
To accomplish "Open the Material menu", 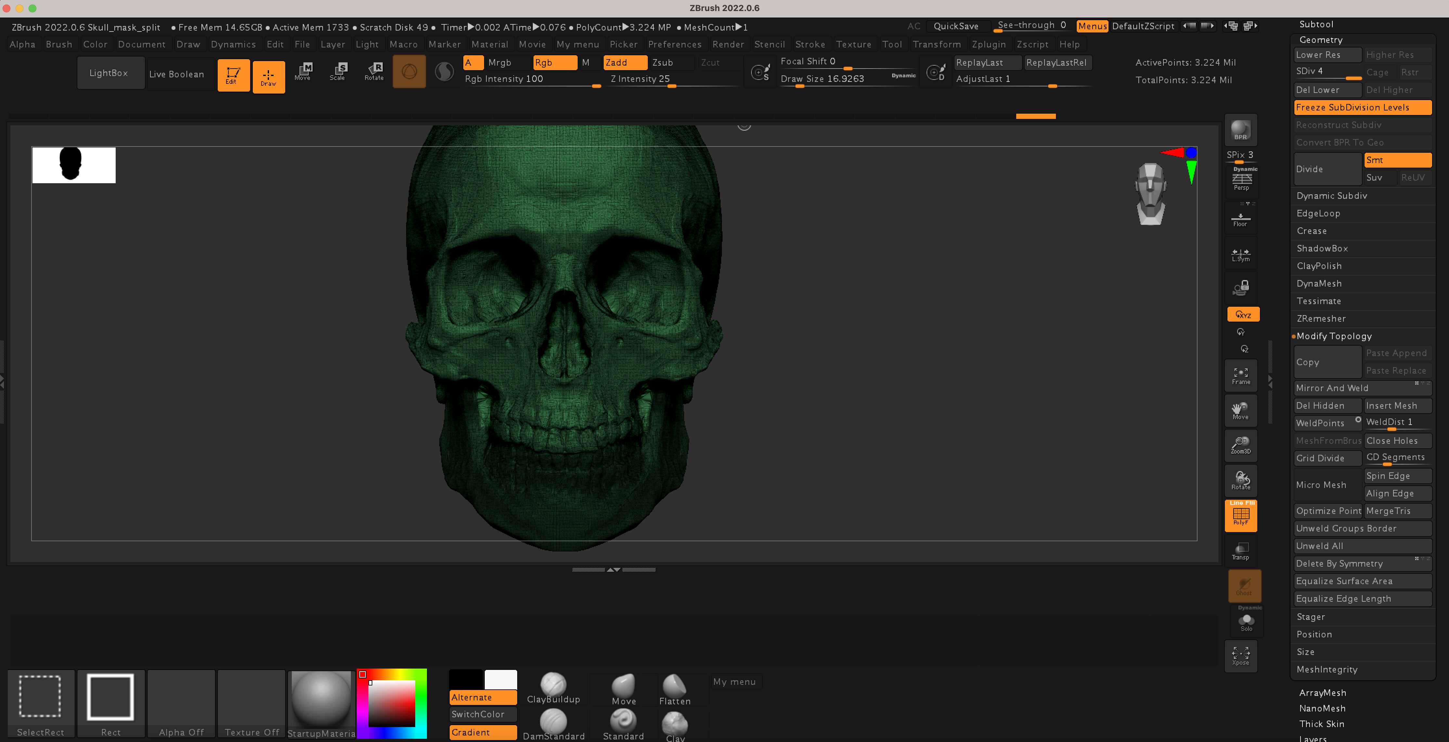I will 489,44.
